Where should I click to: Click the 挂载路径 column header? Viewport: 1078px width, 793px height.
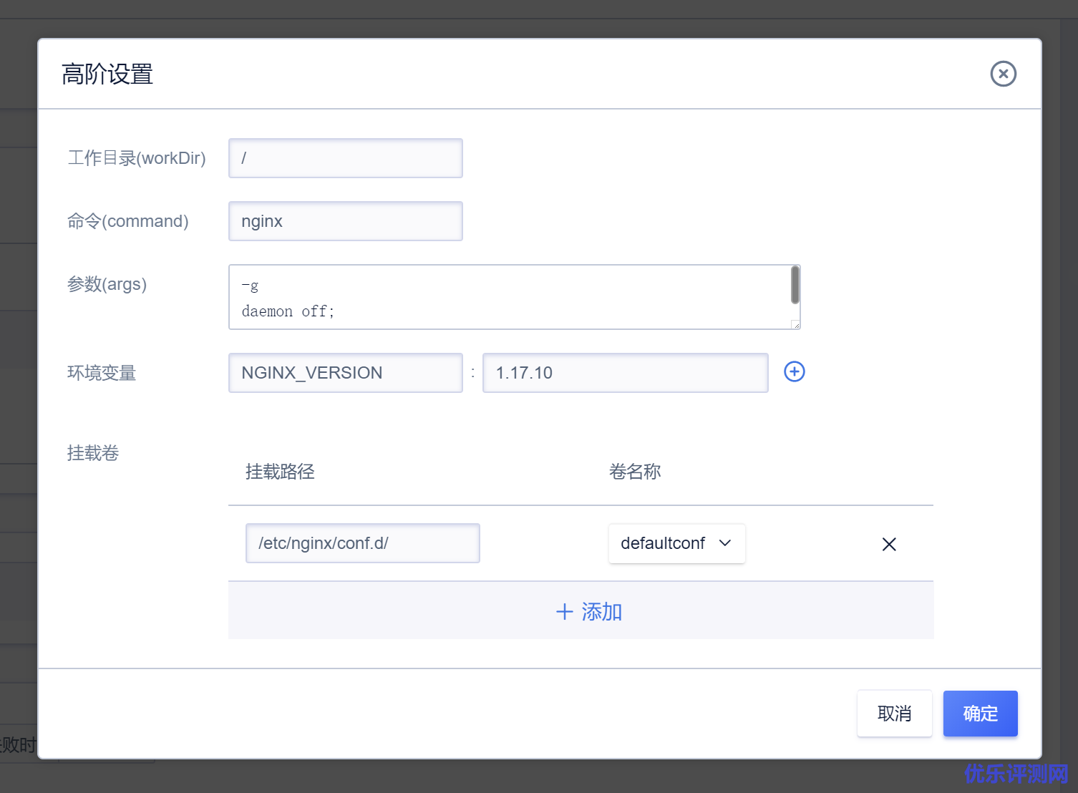tap(280, 472)
